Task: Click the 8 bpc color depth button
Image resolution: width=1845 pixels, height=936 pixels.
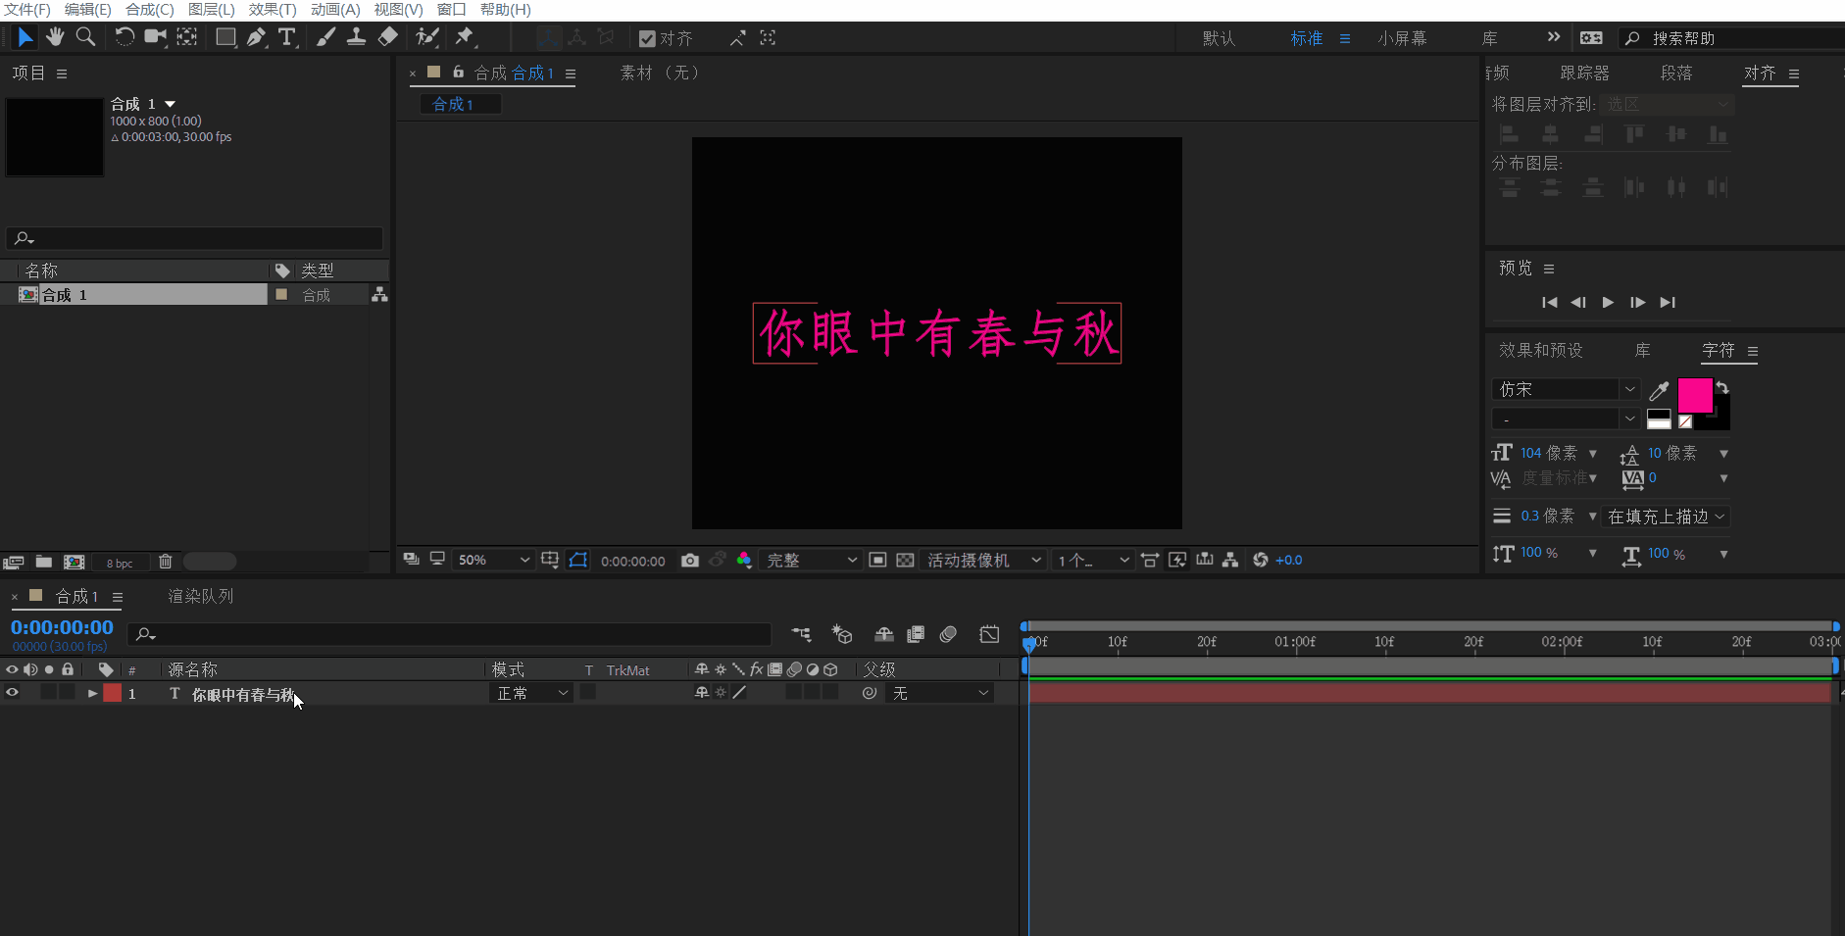Action: [119, 563]
